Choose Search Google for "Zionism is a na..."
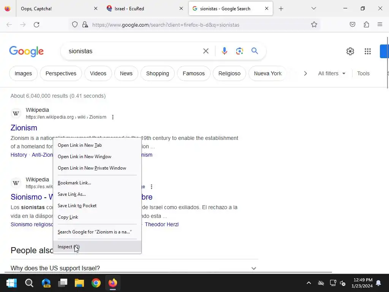Screen dimensions: 389x292 [97, 232]
